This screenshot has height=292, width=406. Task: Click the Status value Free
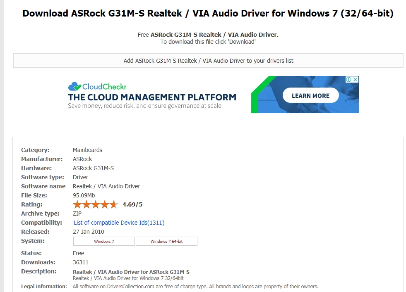(x=78, y=253)
